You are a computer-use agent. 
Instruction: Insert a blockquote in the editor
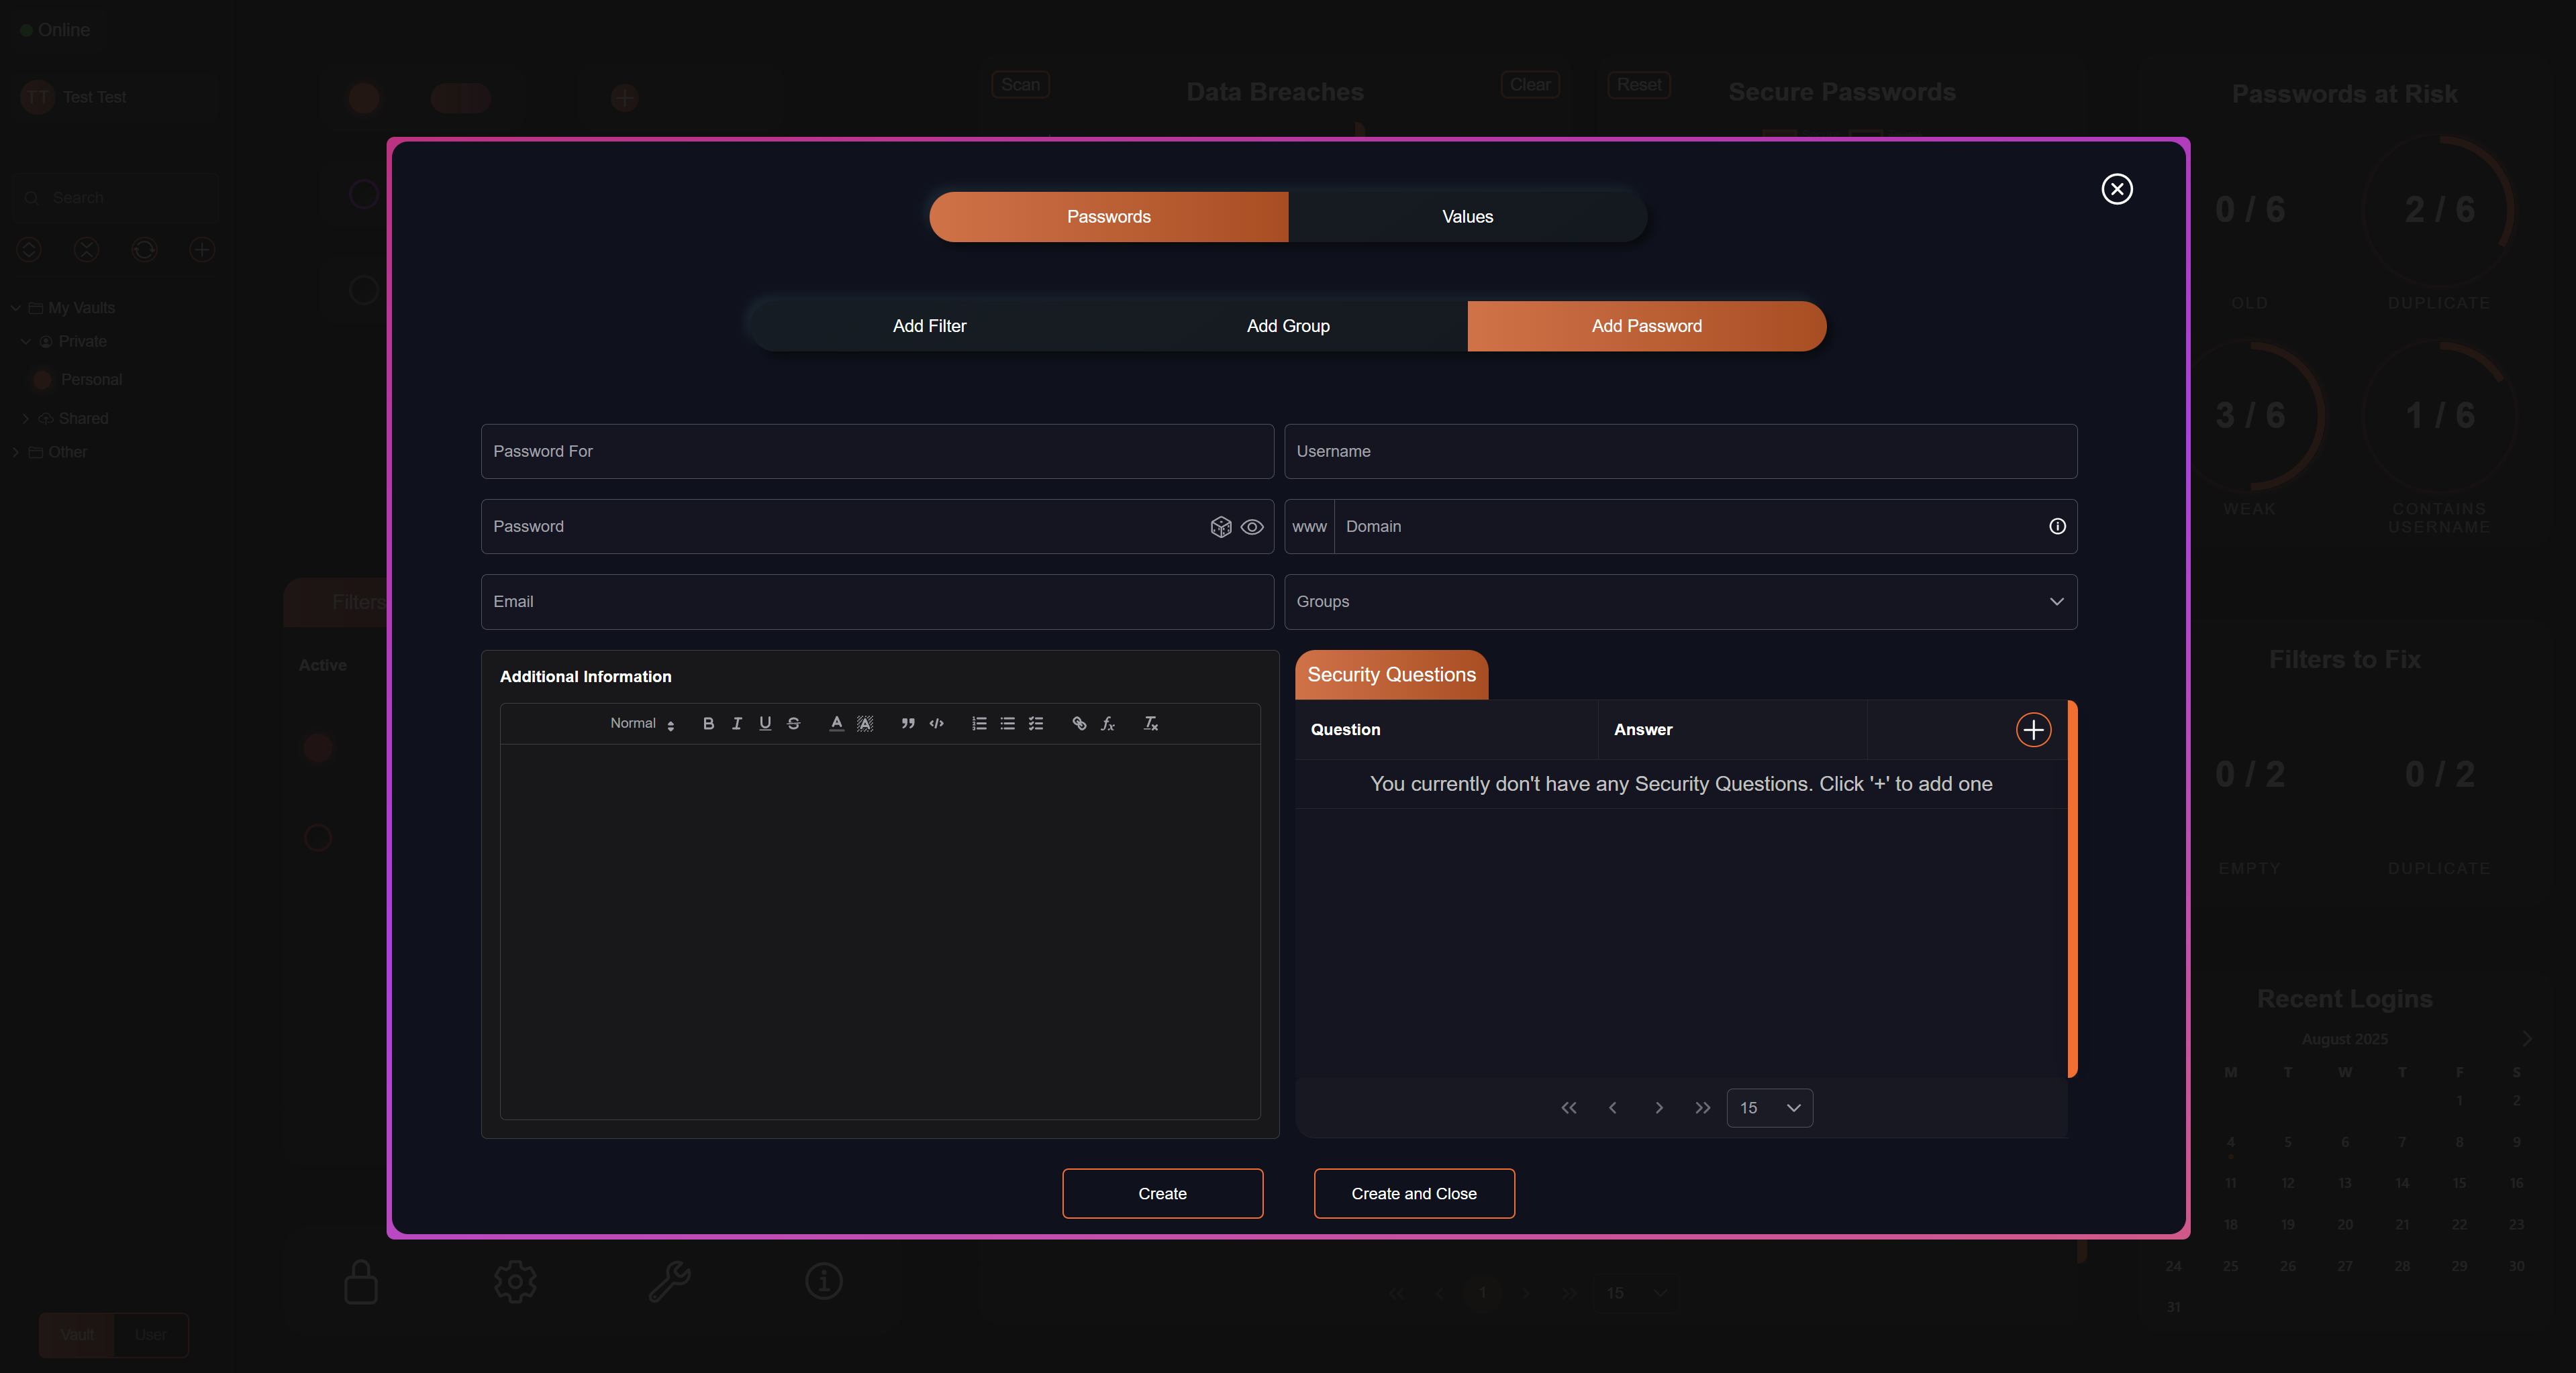pyautogui.click(x=906, y=724)
